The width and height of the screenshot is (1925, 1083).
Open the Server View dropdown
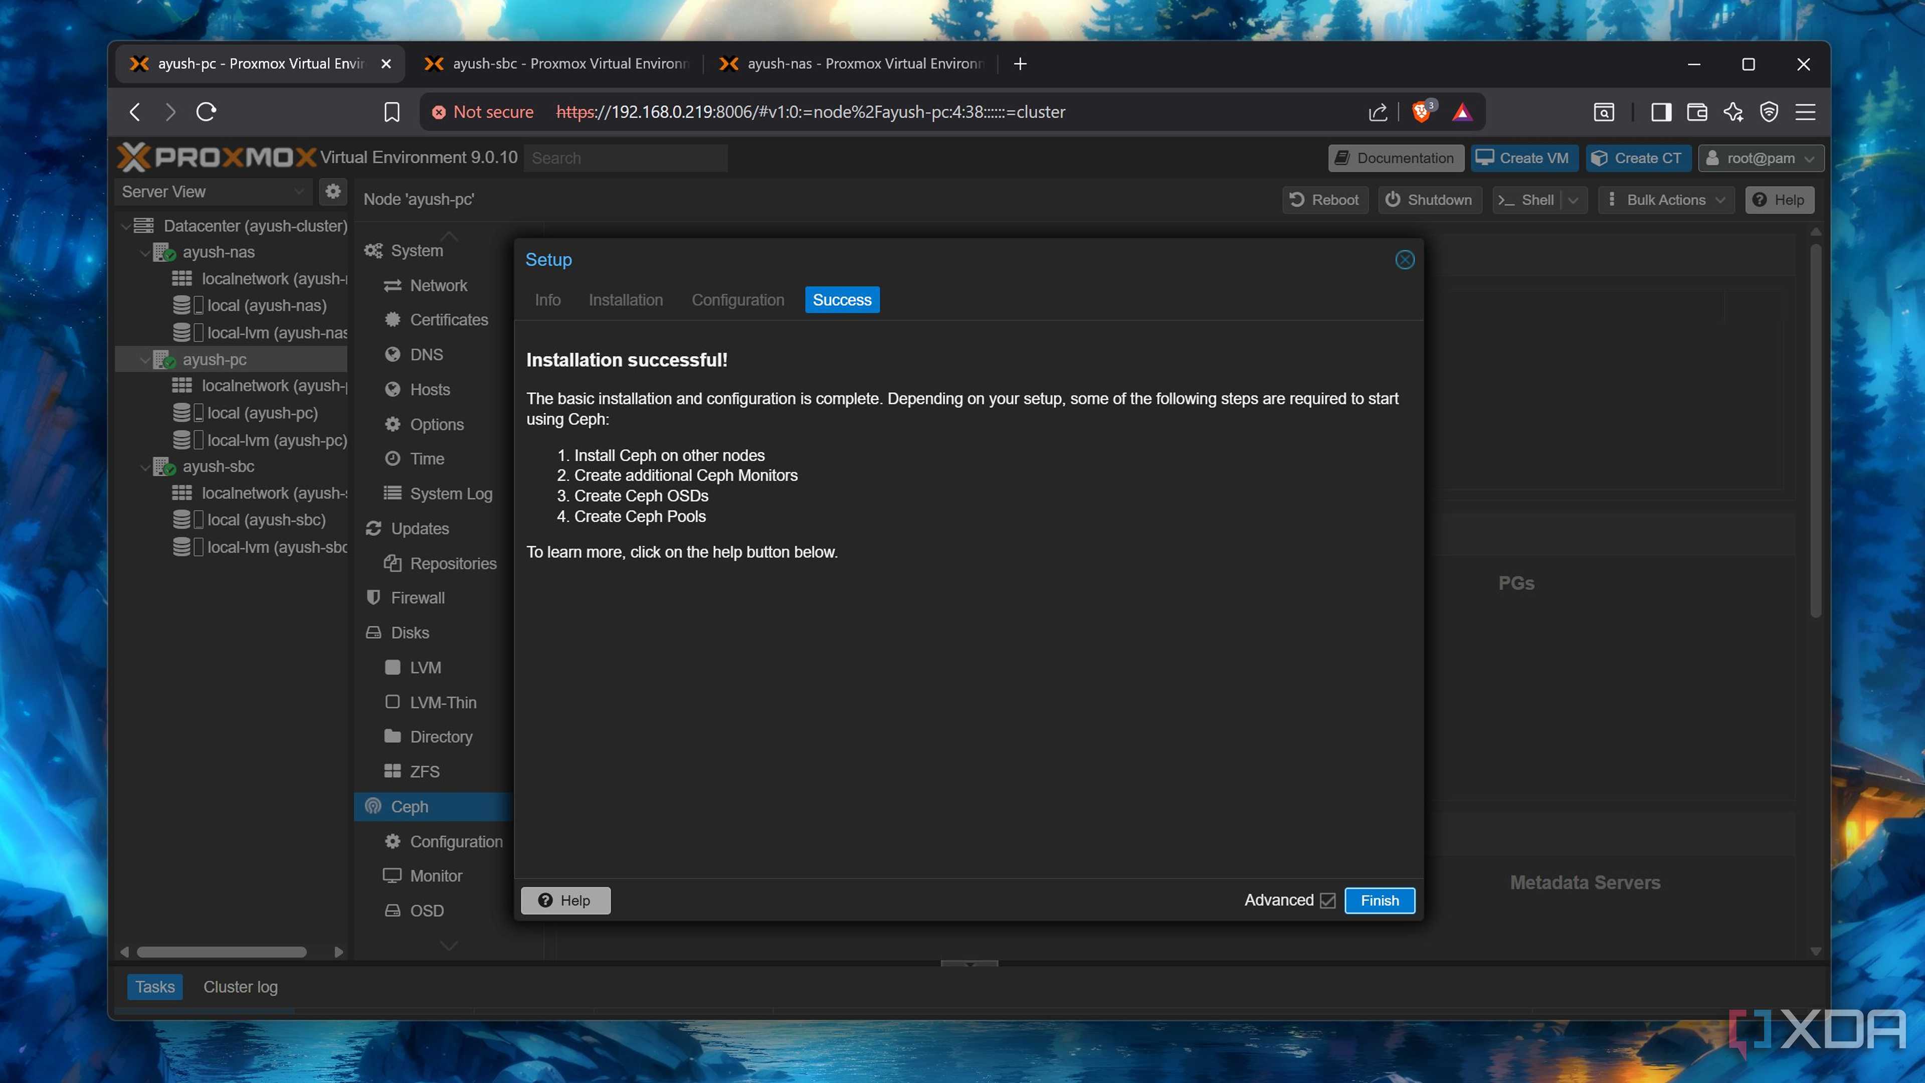pyautogui.click(x=214, y=192)
